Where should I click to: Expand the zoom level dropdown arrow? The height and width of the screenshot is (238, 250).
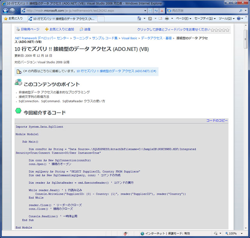(242, 233)
